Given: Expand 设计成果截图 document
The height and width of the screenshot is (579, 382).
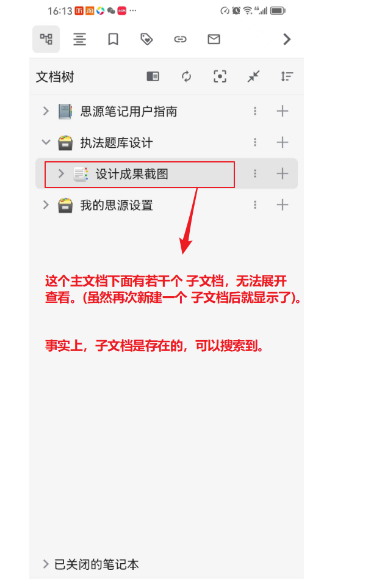Looking at the screenshot, I should [61, 173].
